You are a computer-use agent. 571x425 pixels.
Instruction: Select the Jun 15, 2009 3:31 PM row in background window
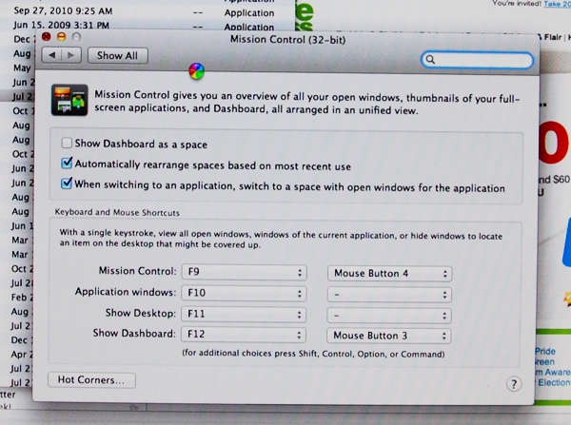(146, 26)
